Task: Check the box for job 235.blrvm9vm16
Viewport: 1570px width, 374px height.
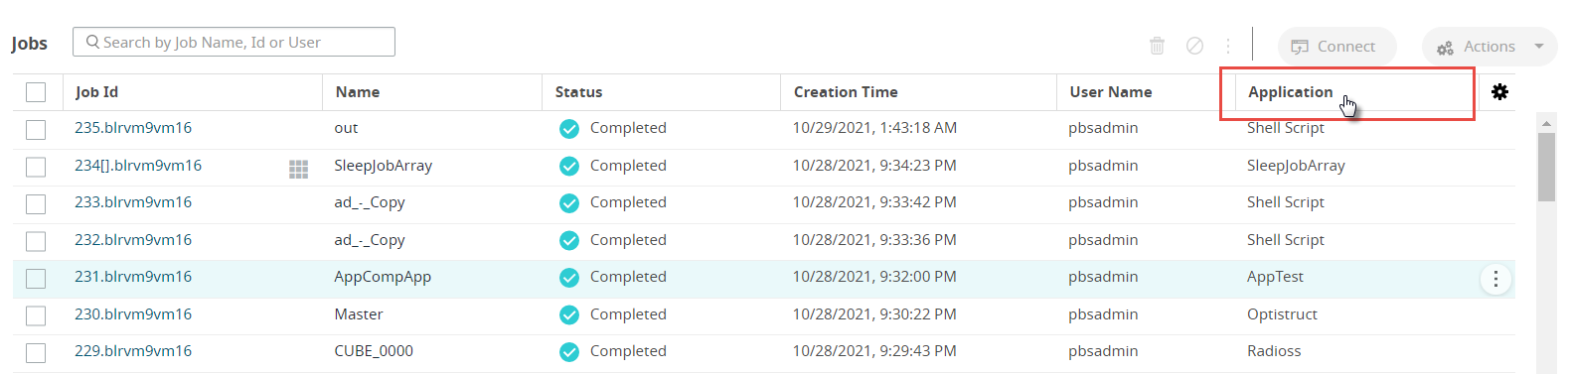Action: coord(36,129)
